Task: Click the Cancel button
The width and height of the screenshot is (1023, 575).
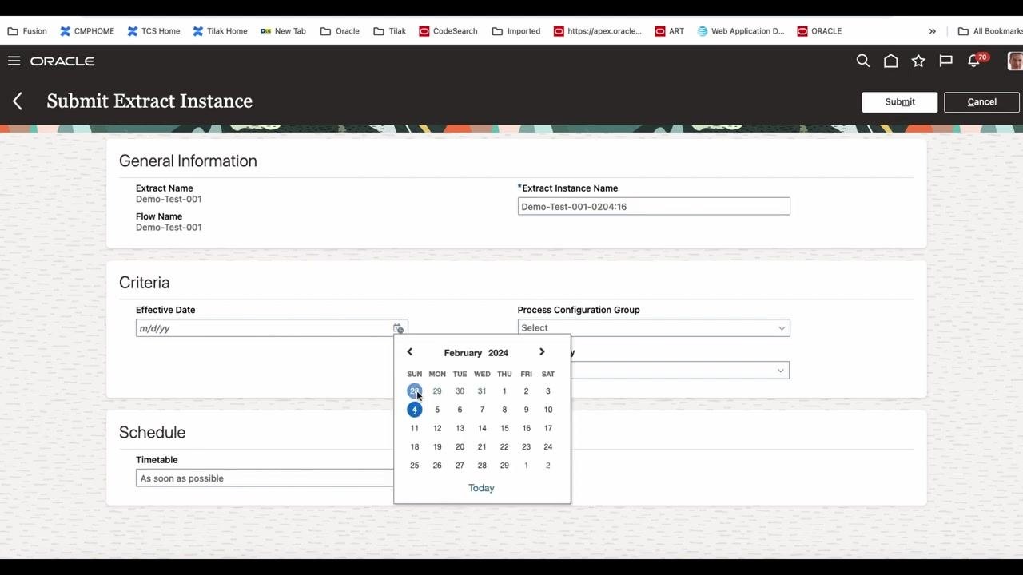Action: pos(981,101)
